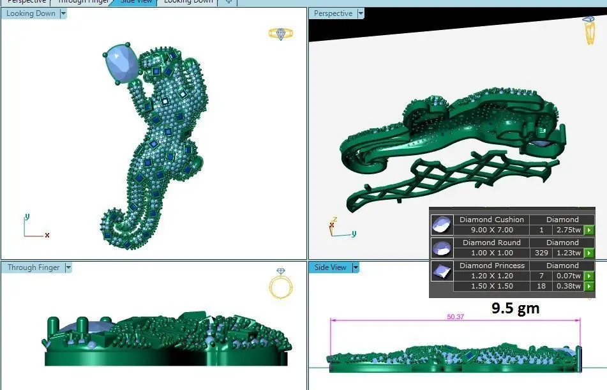This screenshot has width=607, height=390.
Task: Click the green arrow beside 1.23tw
Action: click(x=588, y=253)
